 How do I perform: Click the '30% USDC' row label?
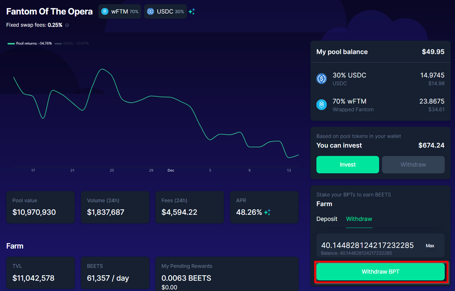350,75
